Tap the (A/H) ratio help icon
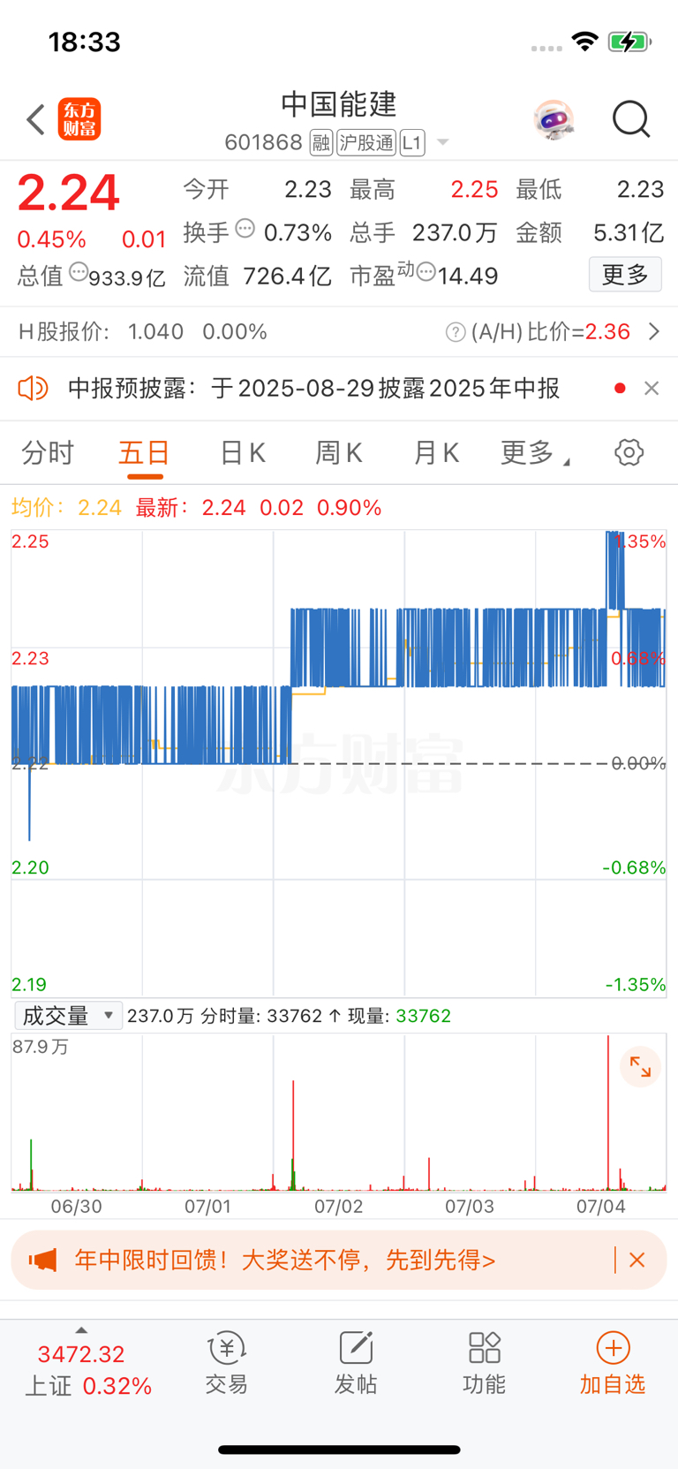 pos(456,332)
